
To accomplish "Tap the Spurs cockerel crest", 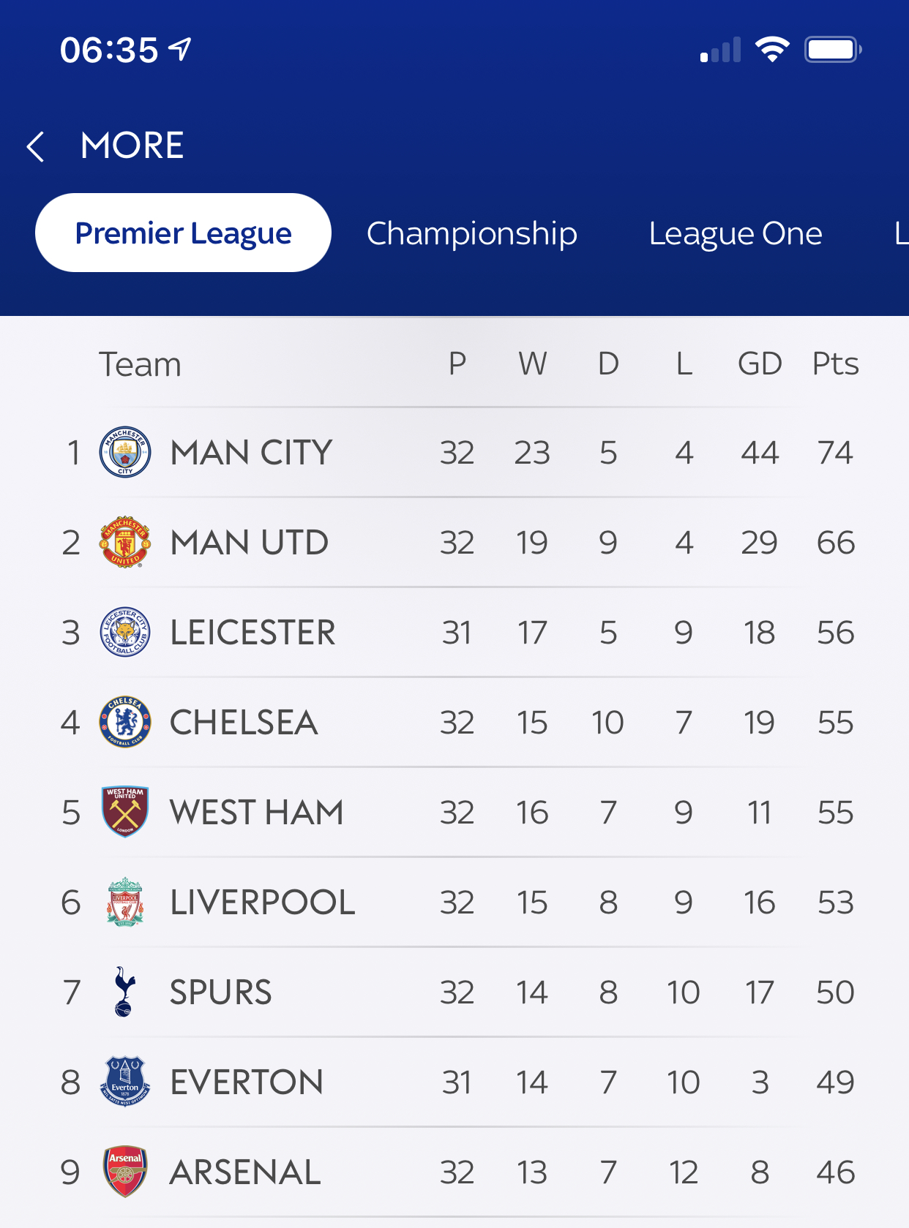I will 125,992.
